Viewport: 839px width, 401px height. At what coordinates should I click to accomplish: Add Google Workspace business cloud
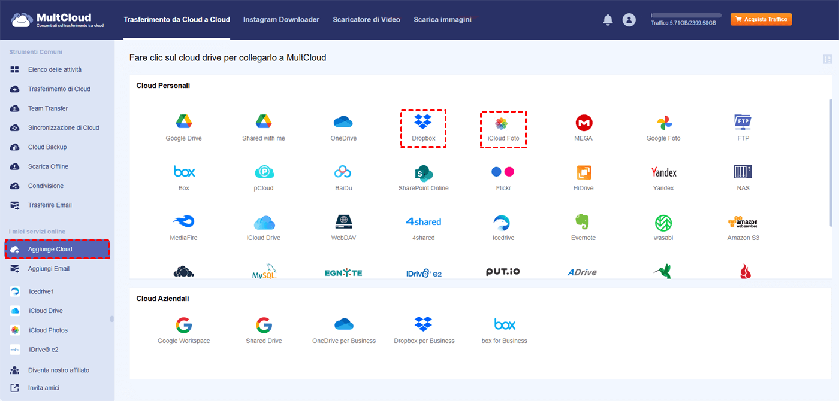coord(184,330)
